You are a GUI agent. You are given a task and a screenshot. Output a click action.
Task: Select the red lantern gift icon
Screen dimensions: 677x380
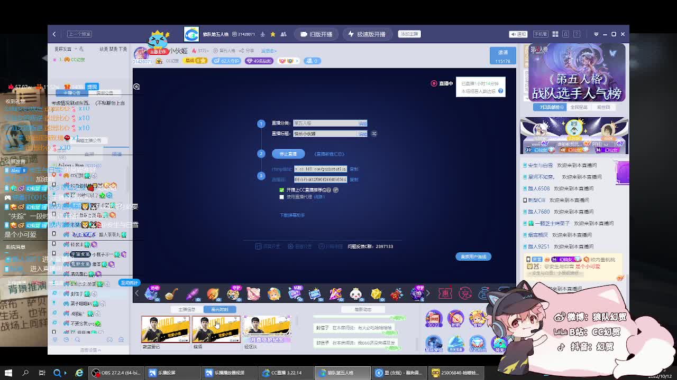click(397, 293)
